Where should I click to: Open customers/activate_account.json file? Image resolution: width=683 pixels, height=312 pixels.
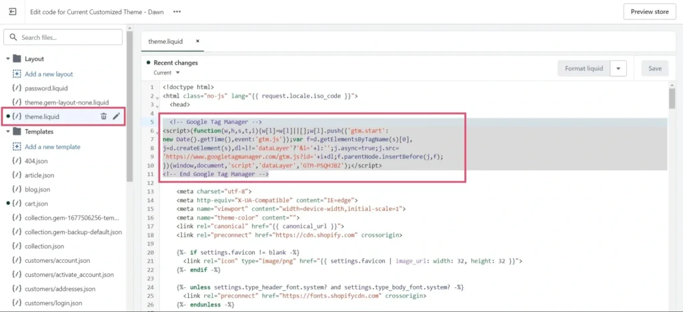(x=69, y=275)
